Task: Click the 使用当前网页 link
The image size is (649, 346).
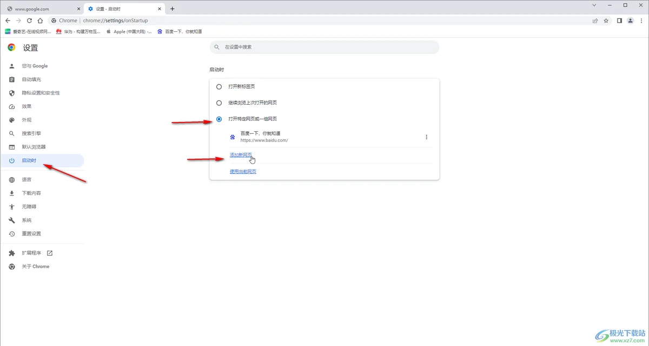Action: (242, 171)
